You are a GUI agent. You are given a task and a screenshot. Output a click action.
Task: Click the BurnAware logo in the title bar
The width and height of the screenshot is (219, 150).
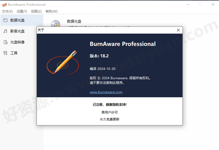[4, 5]
